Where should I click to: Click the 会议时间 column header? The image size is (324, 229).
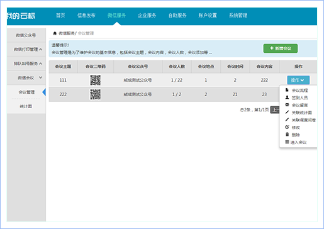tap(235, 67)
